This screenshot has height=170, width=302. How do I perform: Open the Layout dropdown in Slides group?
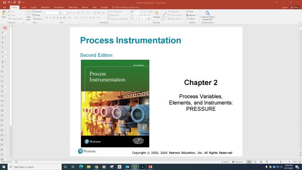pyautogui.click(x=38, y=12)
